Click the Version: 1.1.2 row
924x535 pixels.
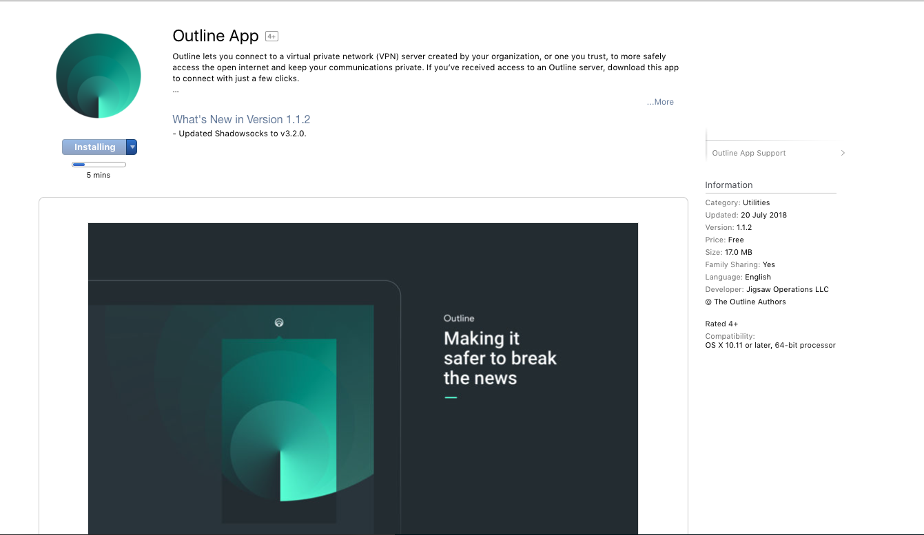pyautogui.click(x=728, y=227)
